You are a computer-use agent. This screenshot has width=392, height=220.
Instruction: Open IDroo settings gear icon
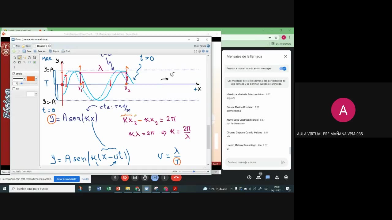pyautogui.click(x=199, y=51)
